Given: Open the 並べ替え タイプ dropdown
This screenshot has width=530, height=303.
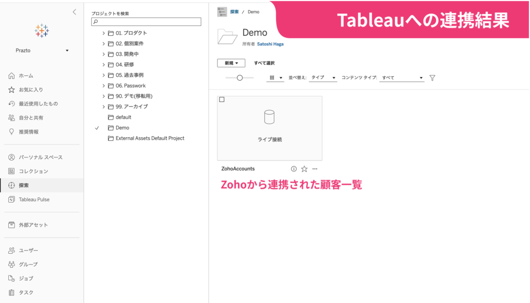Looking at the screenshot, I should click(x=323, y=78).
